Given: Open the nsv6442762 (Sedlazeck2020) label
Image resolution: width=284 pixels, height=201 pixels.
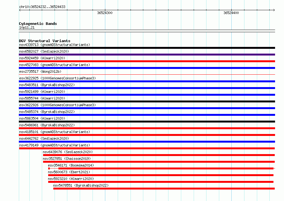Looking at the screenshot, I should click(x=44, y=138).
